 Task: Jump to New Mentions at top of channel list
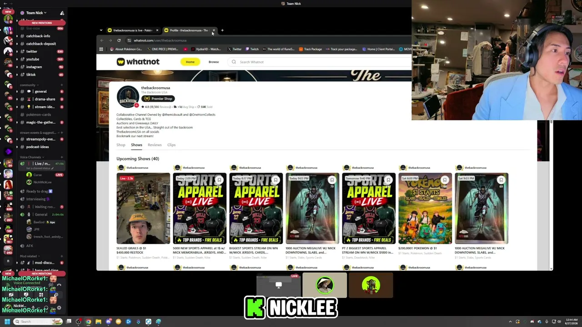41,23
